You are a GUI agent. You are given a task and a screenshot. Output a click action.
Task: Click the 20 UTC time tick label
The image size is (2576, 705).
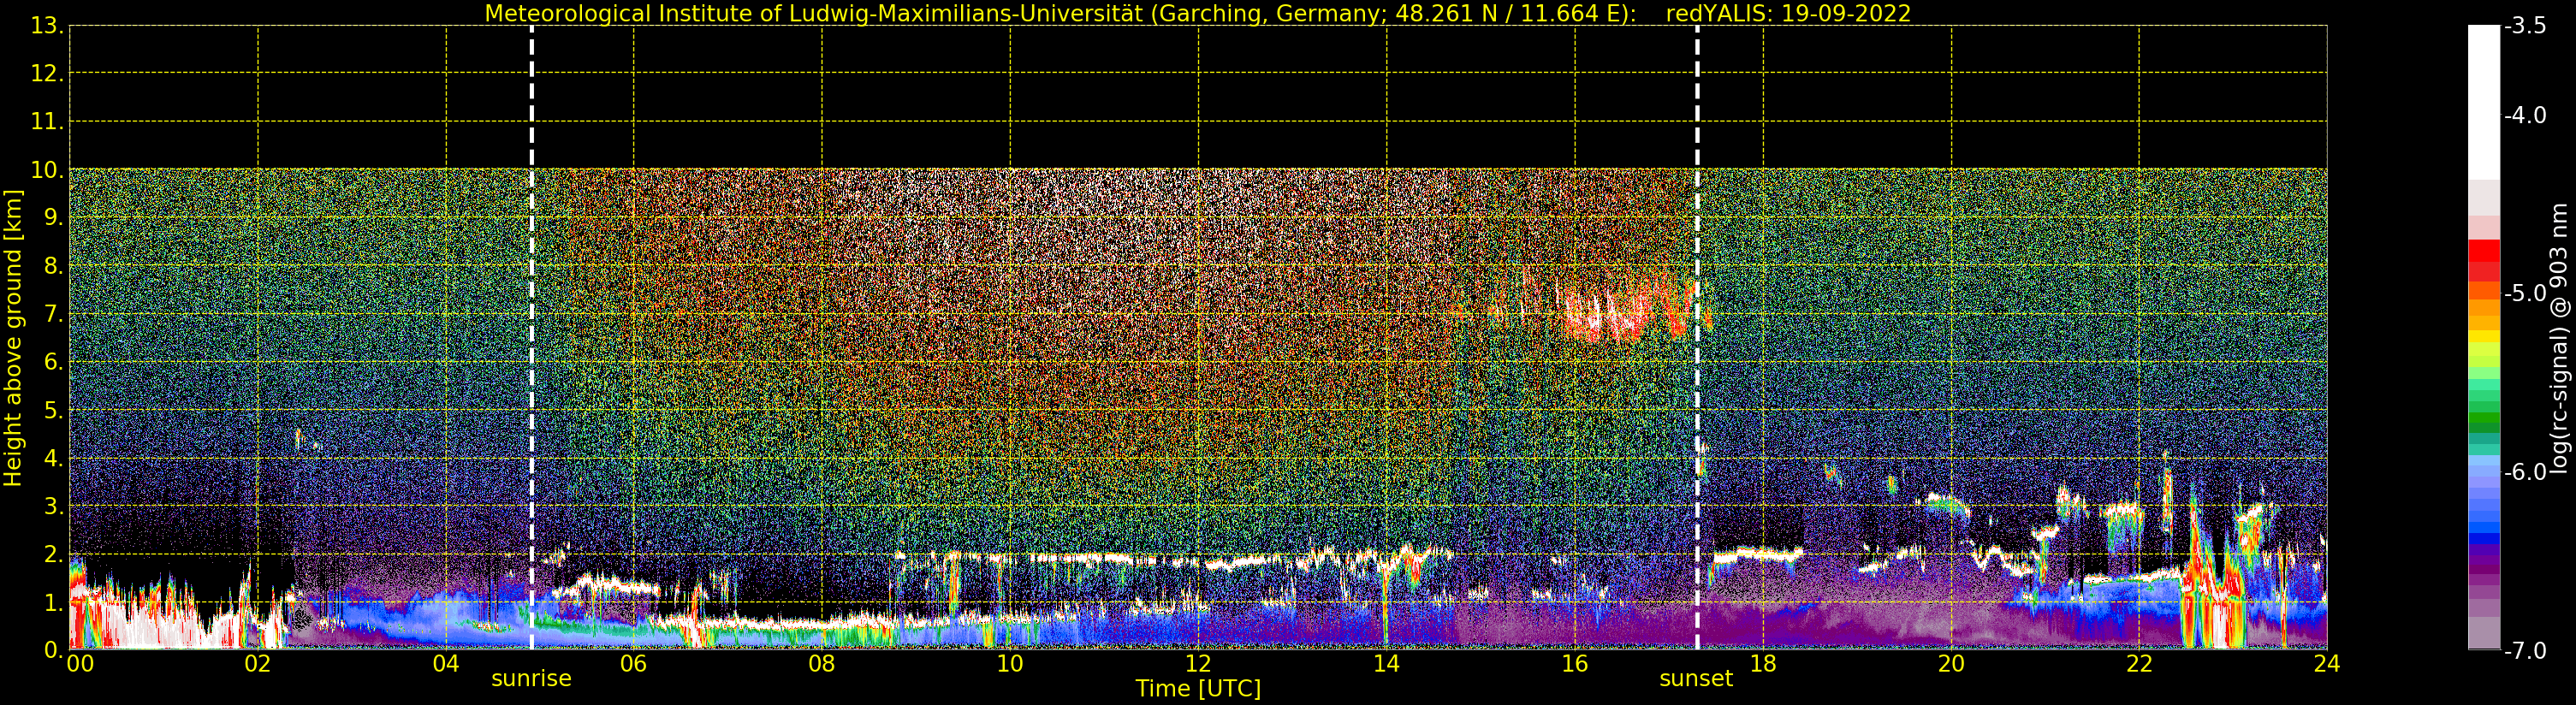pos(1951,664)
